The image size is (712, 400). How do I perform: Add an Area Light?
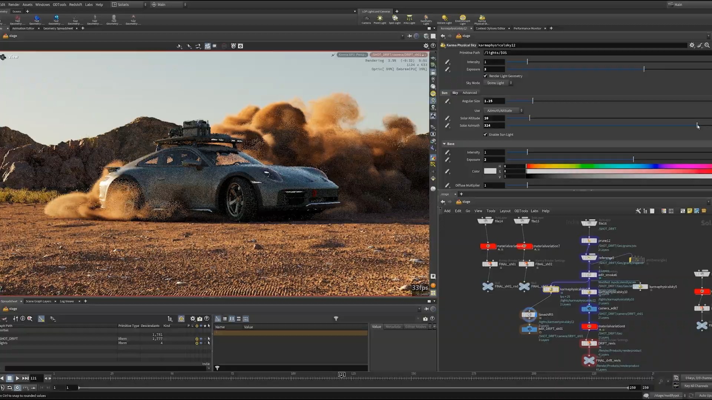point(409,19)
